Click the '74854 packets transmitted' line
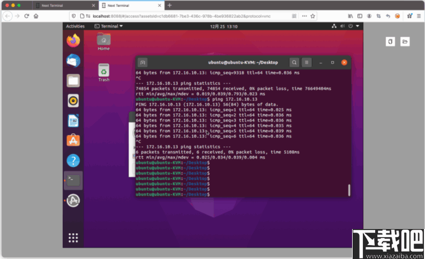The image size is (425, 259). tap(233, 88)
